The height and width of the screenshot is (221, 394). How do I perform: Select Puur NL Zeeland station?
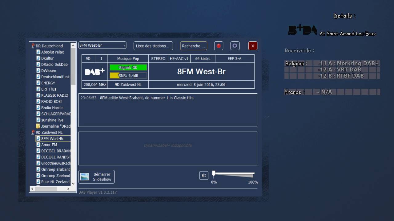click(55, 182)
